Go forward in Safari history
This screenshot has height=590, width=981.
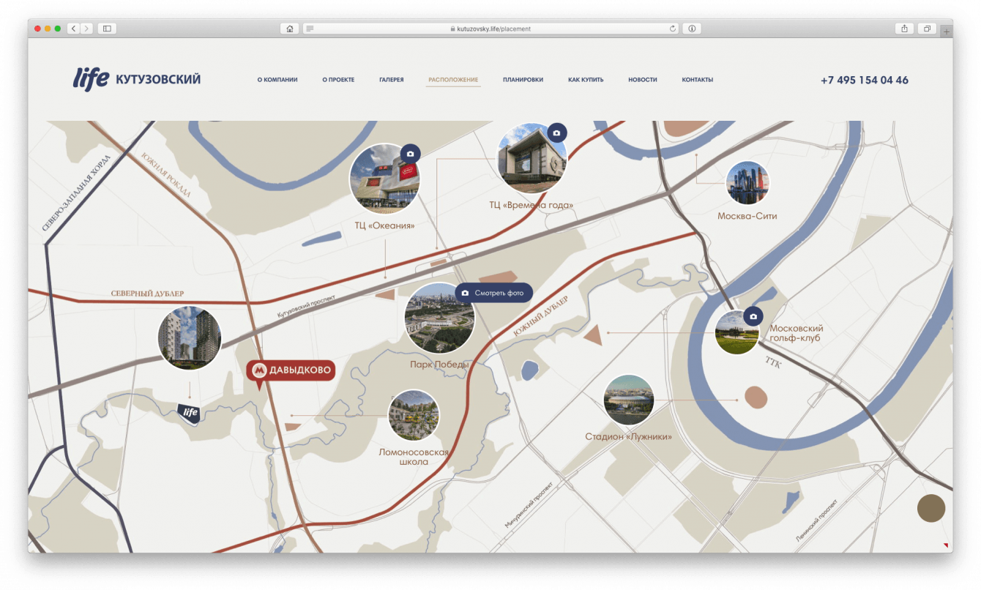(86, 29)
